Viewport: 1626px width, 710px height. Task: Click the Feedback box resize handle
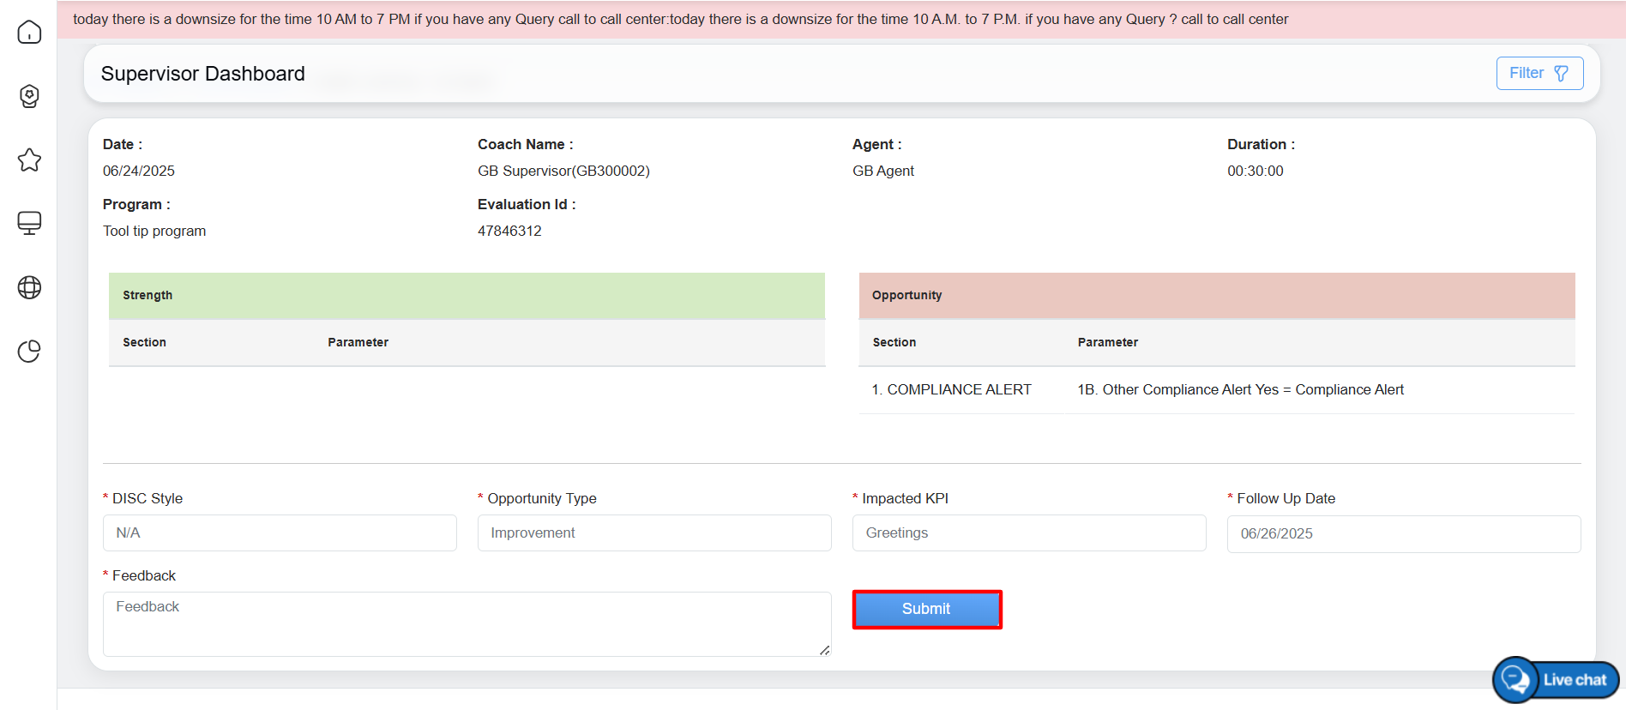point(824,651)
